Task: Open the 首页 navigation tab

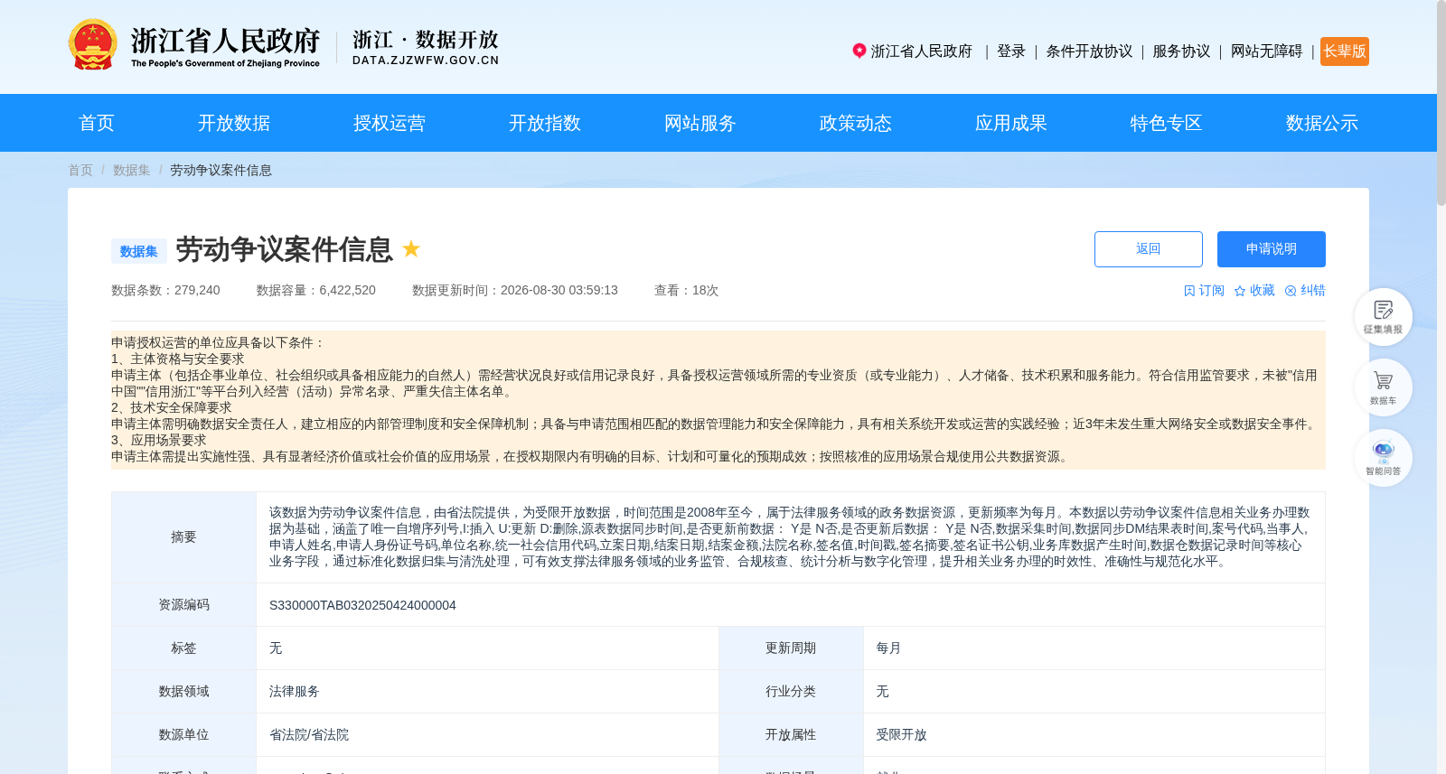Action: (97, 123)
